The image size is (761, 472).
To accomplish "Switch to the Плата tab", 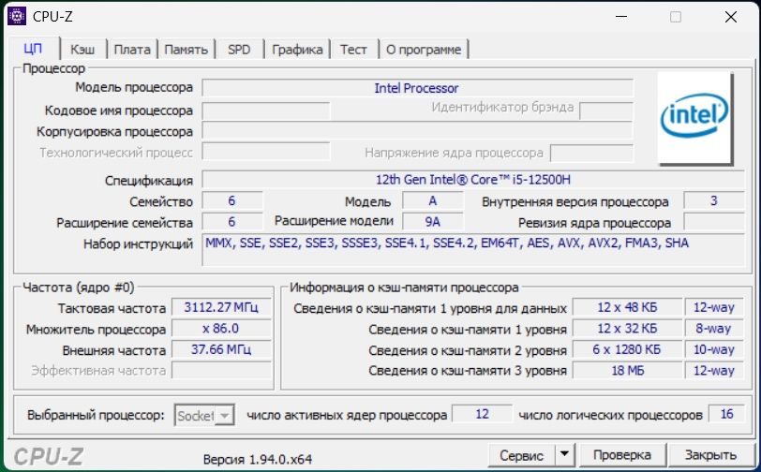I will 132,50.
